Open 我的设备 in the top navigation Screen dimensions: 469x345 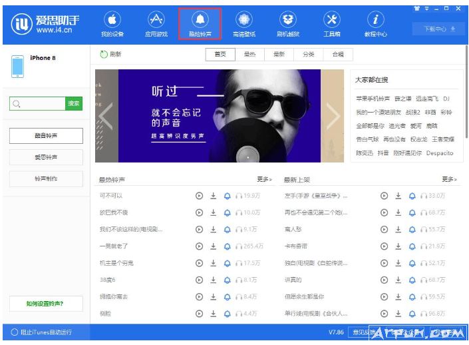(x=112, y=25)
